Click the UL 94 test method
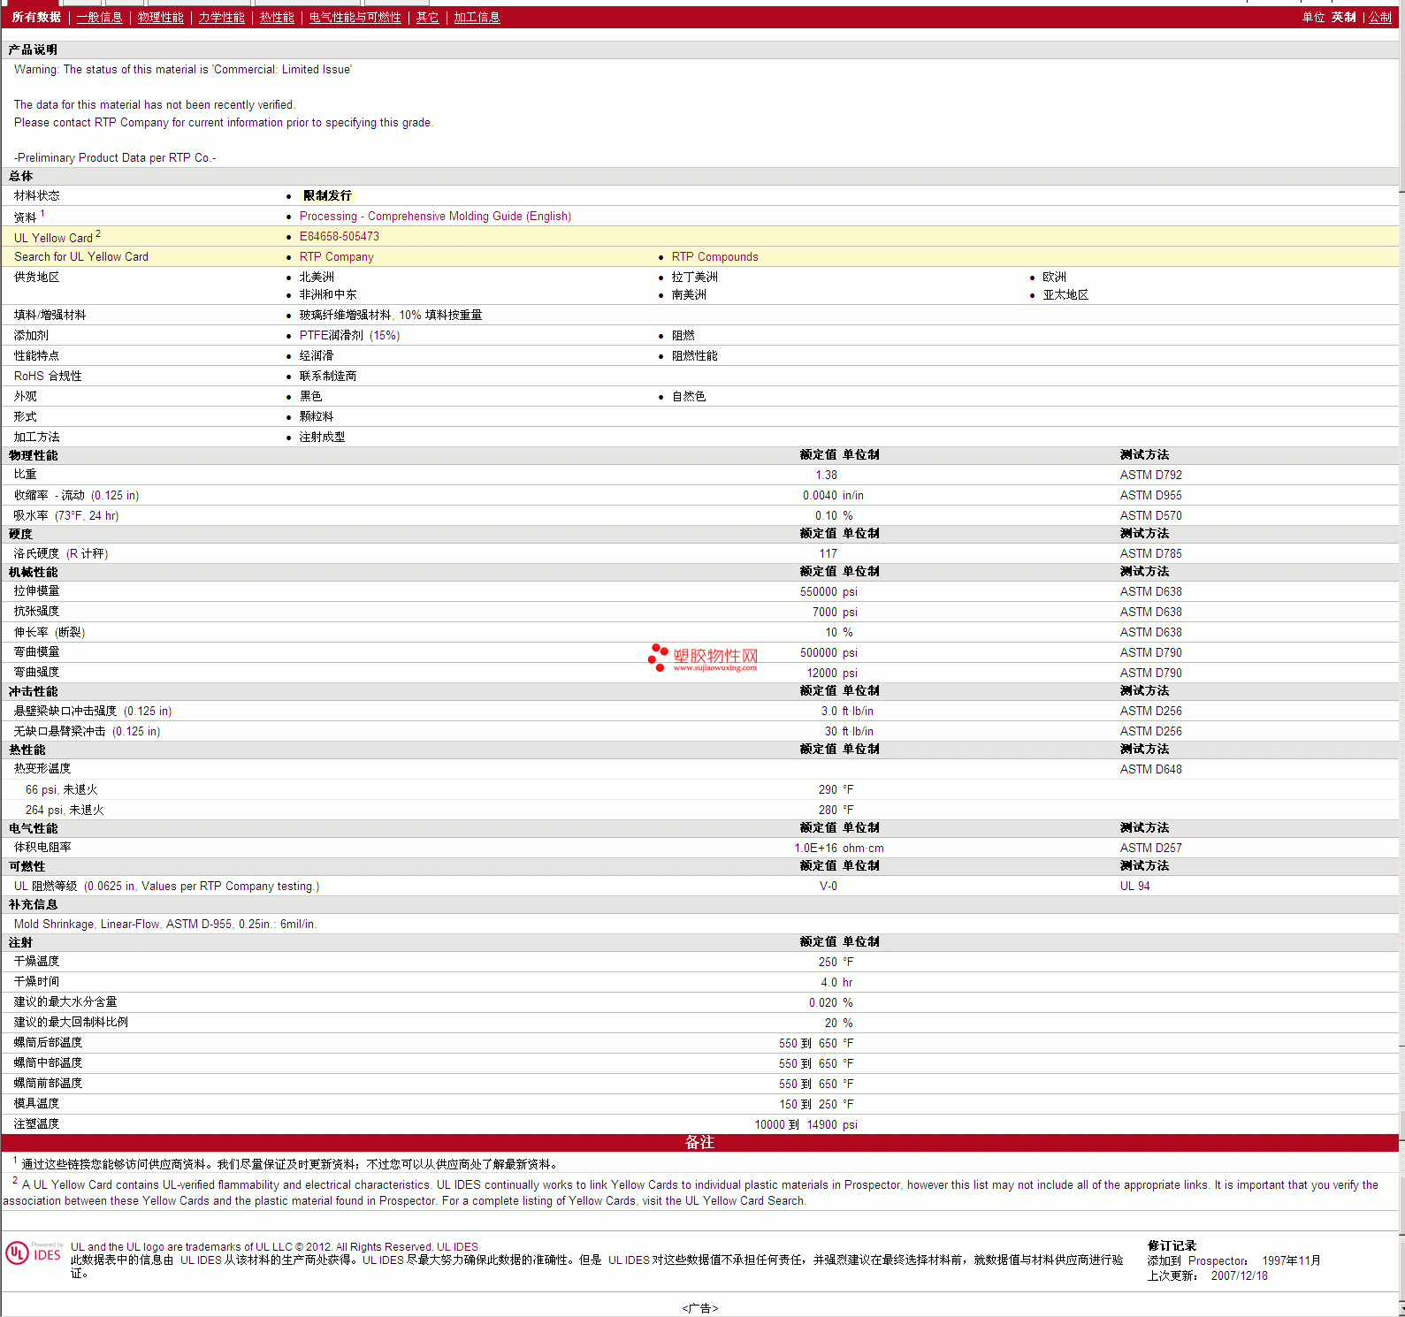 [x=1134, y=887]
